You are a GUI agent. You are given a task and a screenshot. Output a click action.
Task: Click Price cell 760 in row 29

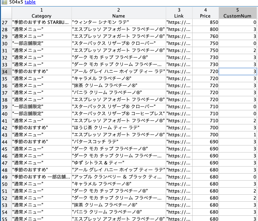pyautogui.click(x=205, y=37)
